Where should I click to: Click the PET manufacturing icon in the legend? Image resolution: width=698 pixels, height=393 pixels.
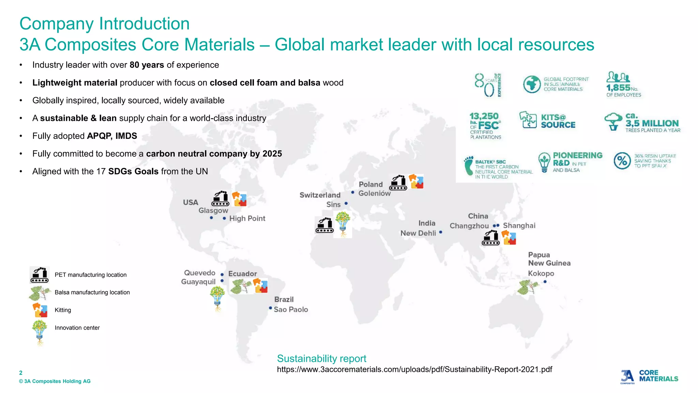pyautogui.click(x=40, y=275)
